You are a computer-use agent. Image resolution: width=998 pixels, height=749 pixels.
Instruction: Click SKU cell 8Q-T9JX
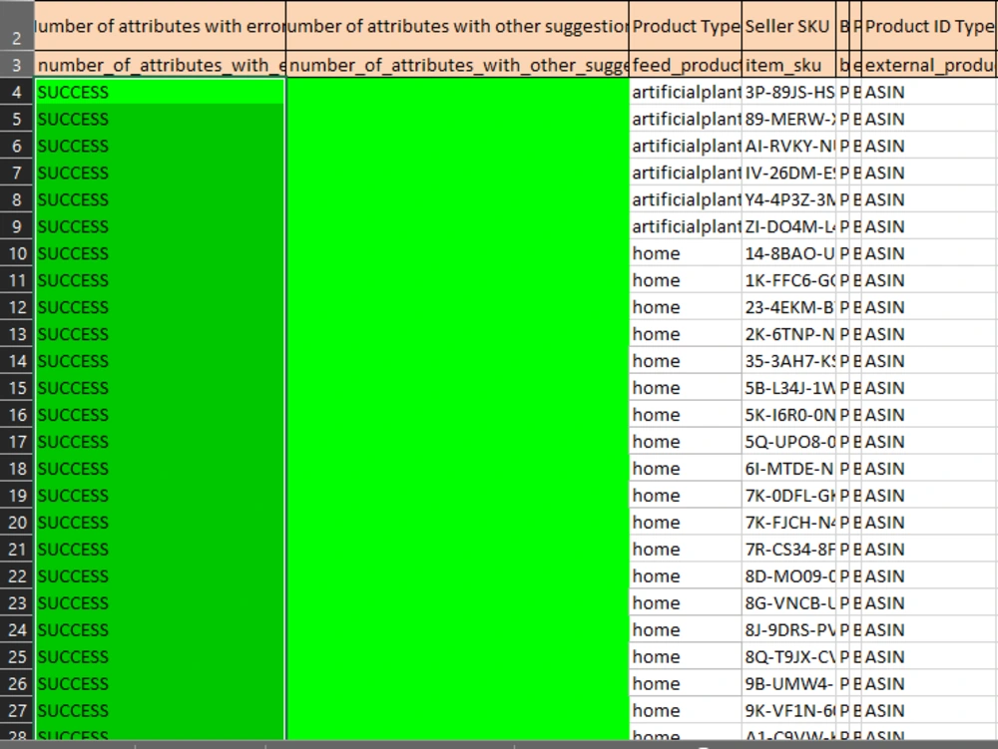click(x=788, y=657)
